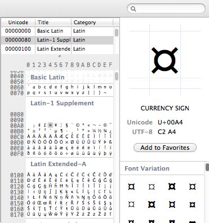Pick the capital Ç with cedilla
This screenshot has width=209, height=223.
pos(67,136)
